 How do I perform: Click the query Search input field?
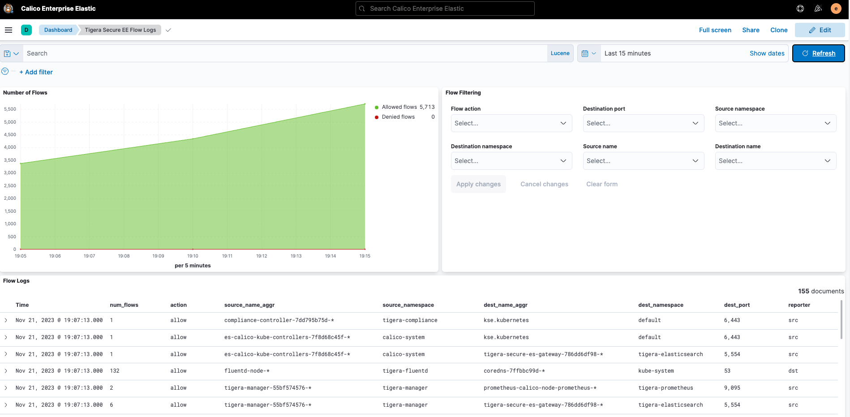(x=285, y=53)
